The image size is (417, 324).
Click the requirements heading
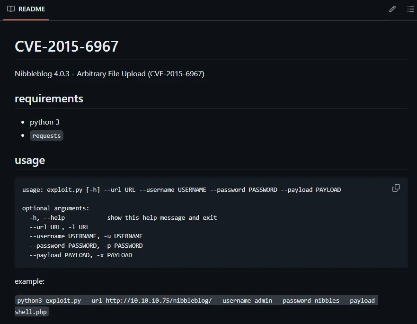49,99
